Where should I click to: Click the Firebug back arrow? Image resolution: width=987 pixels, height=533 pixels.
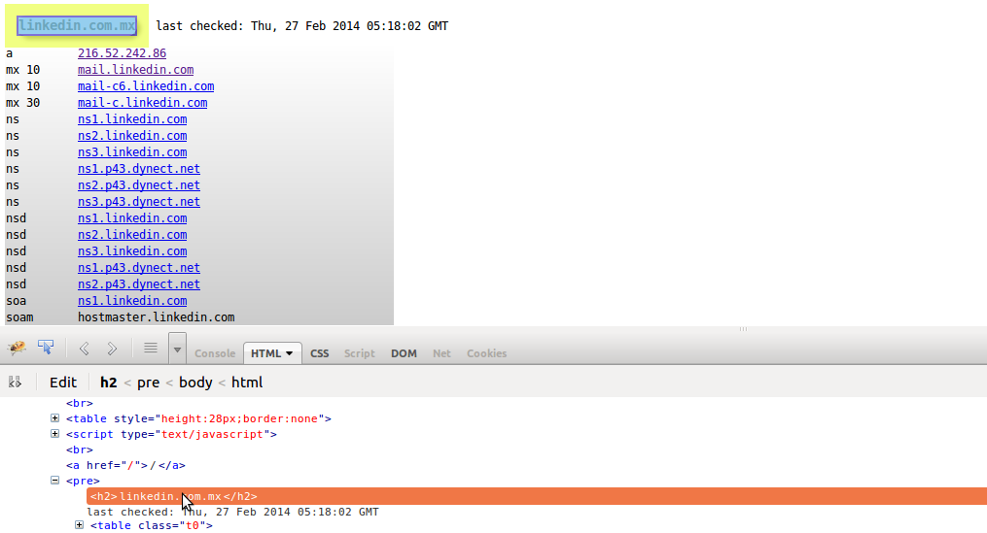coord(84,348)
